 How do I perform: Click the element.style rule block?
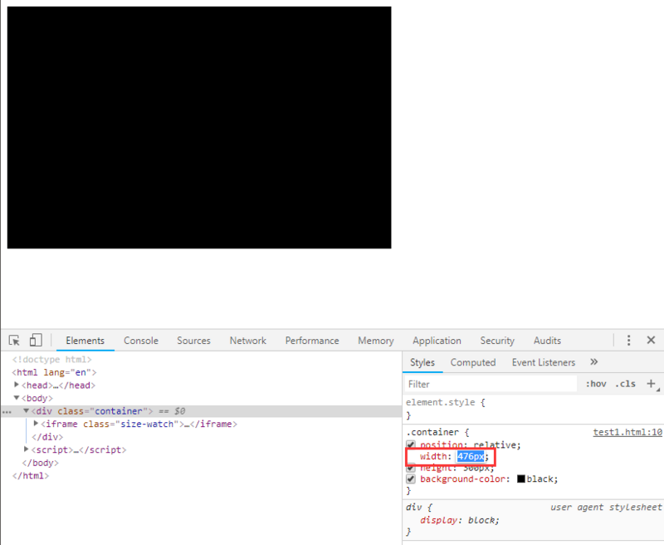533,409
